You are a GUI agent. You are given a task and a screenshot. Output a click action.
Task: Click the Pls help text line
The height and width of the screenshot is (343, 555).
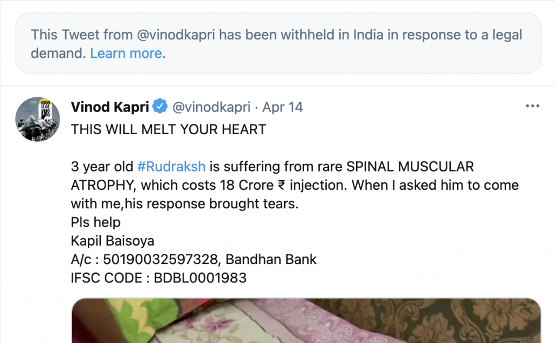tap(96, 222)
